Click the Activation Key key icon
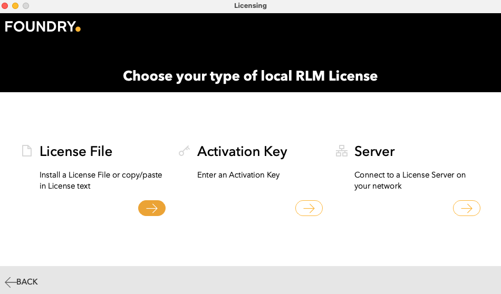The width and height of the screenshot is (501, 294). [184, 151]
